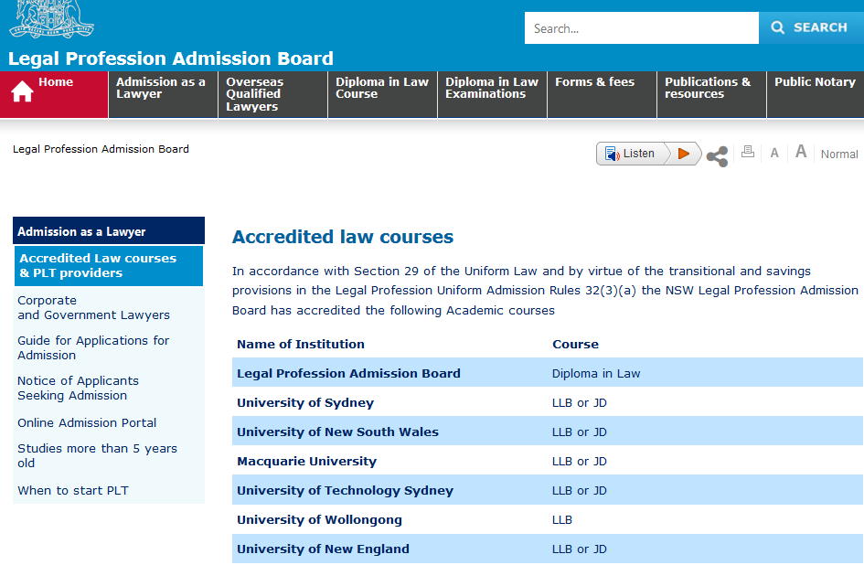Reset text size to Normal
This screenshot has height=565, width=864.
(x=839, y=155)
